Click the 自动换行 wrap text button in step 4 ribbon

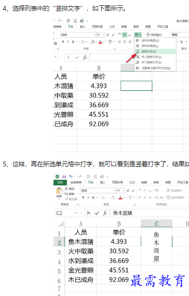[155, 35]
